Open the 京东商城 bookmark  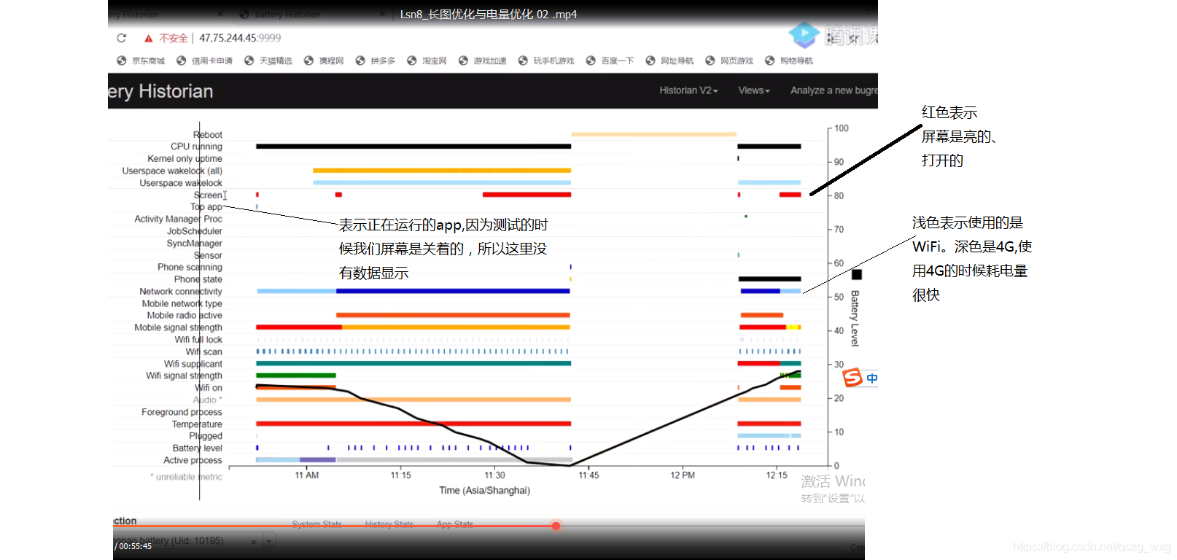(141, 61)
